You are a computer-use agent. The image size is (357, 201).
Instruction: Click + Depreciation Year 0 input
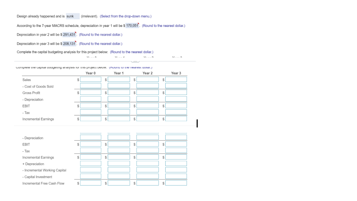pyautogui.click(x=91, y=163)
